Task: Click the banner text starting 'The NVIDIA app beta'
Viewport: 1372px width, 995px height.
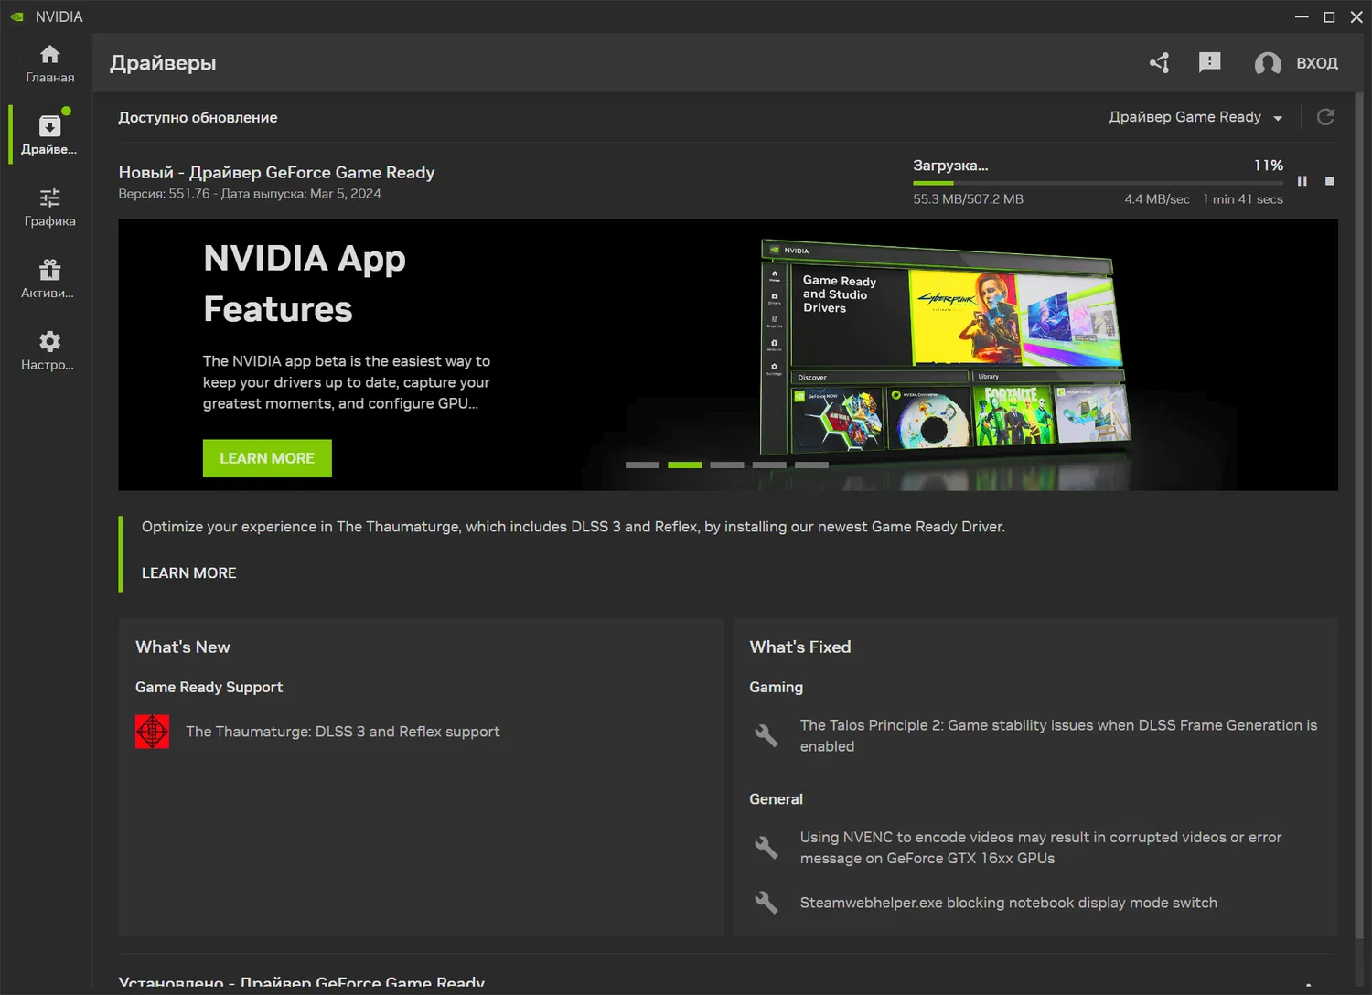Action: pos(347,382)
